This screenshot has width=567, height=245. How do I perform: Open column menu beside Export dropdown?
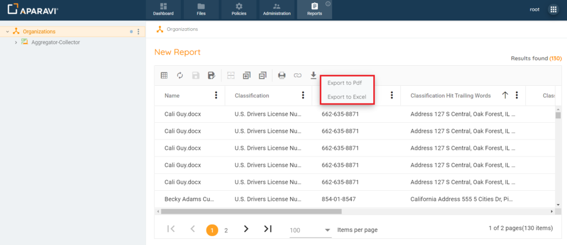[x=391, y=95]
